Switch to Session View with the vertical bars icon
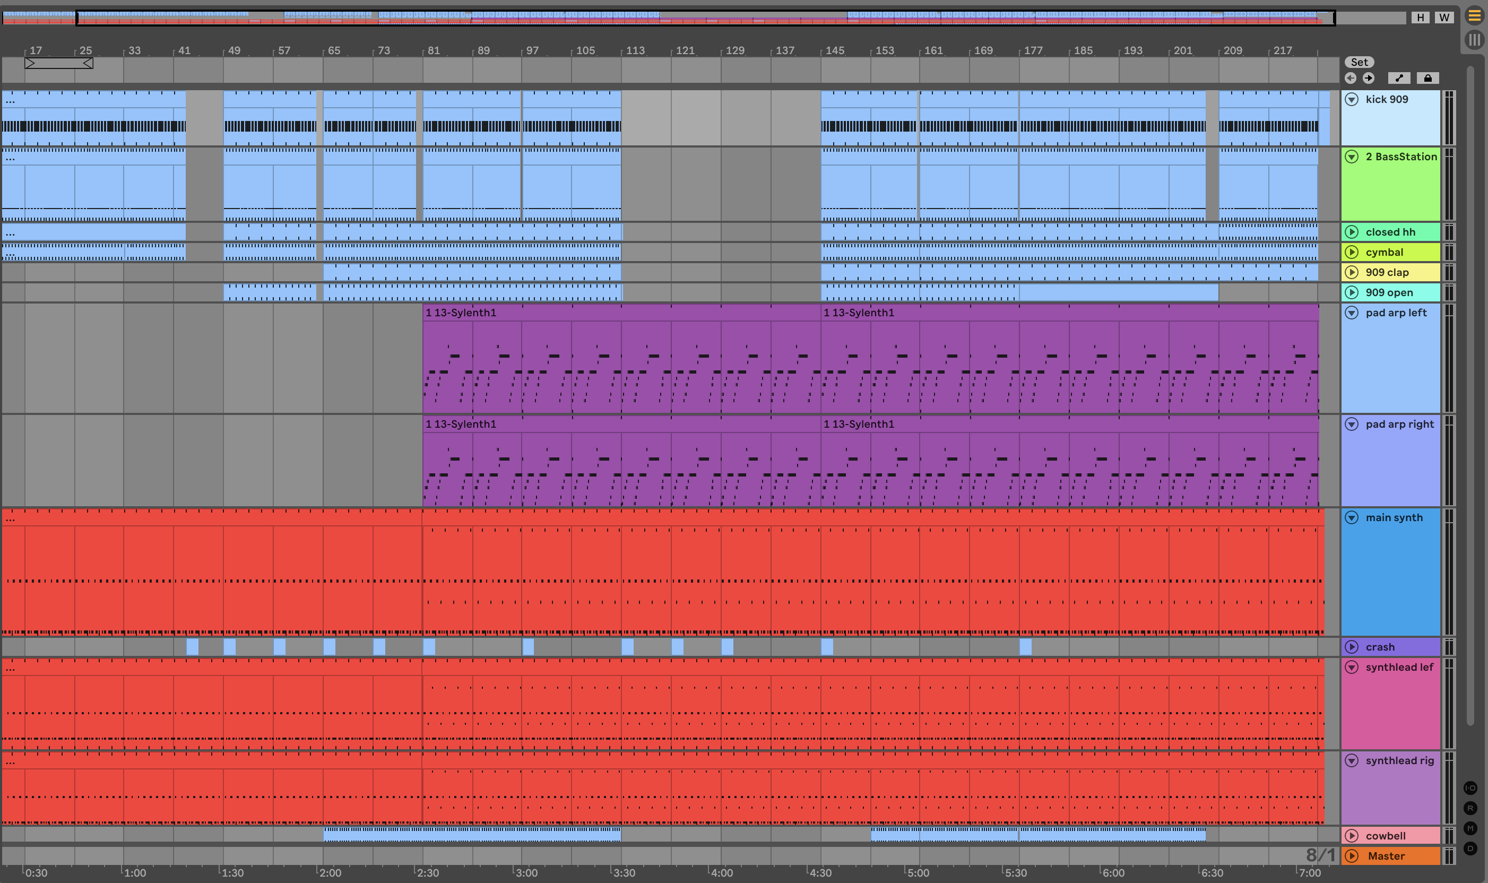The width and height of the screenshot is (1488, 883). [1474, 40]
